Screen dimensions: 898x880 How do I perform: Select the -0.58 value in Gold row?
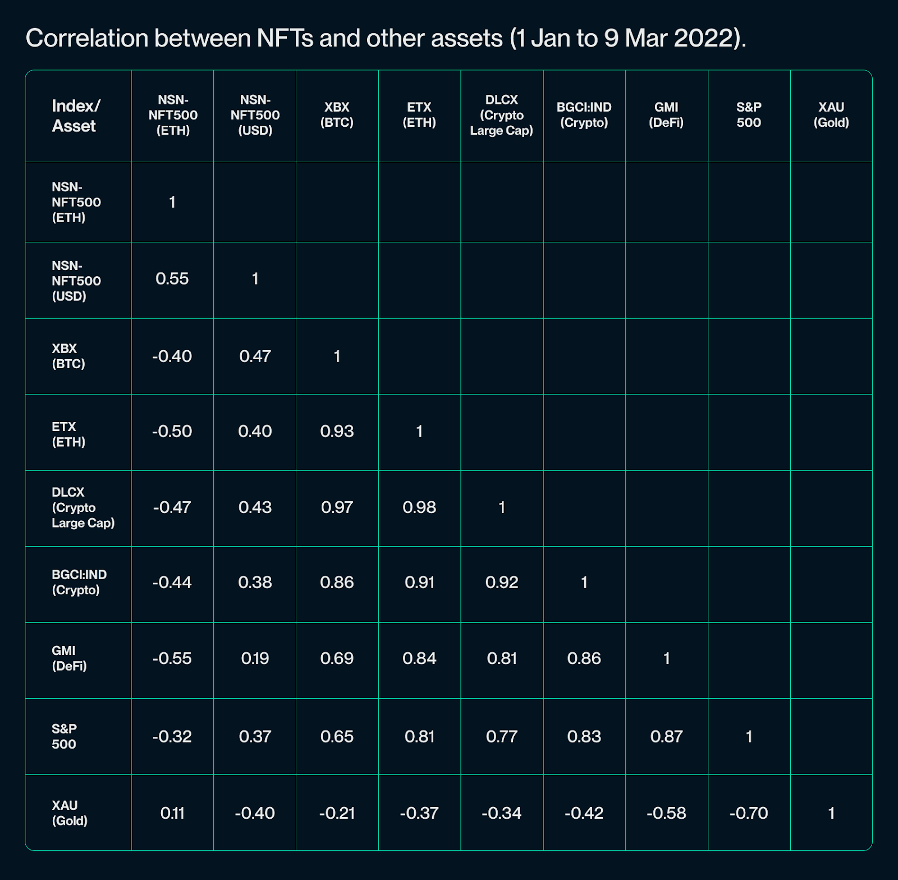pyautogui.click(x=666, y=813)
